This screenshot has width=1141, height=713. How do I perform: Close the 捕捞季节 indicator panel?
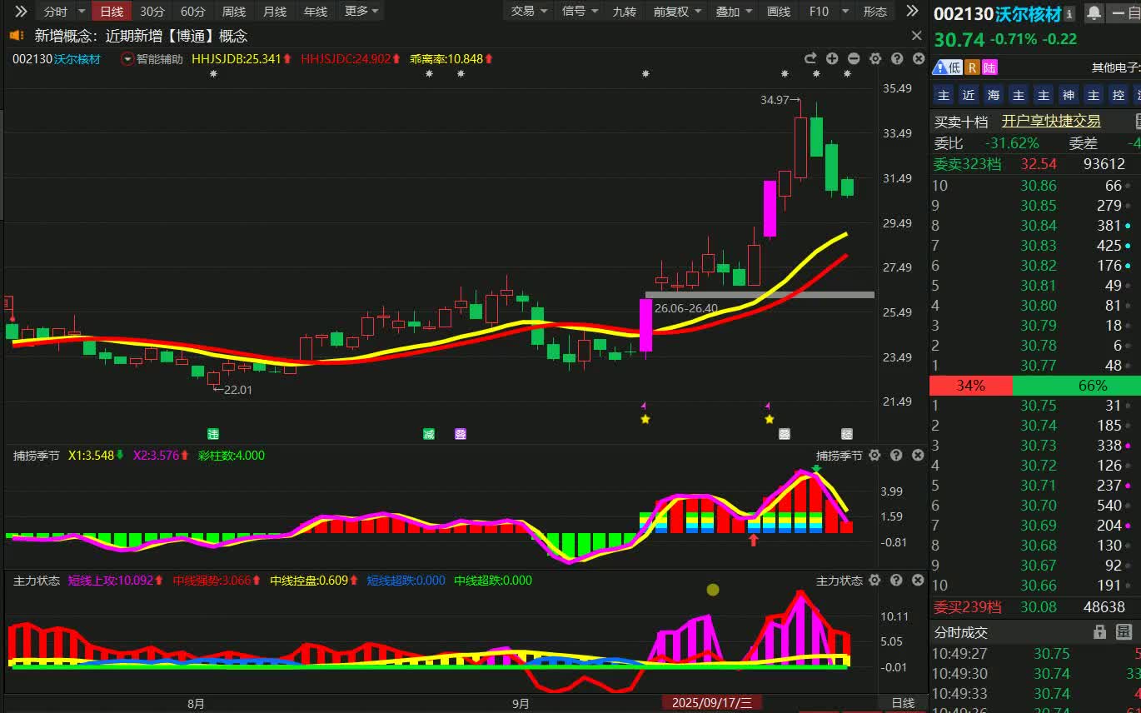click(x=918, y=456)
